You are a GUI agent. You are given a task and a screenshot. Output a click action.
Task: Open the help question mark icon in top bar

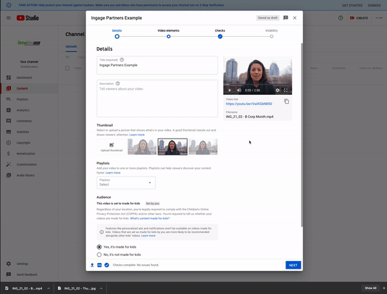pyautogui.click(x=341, y=18)
